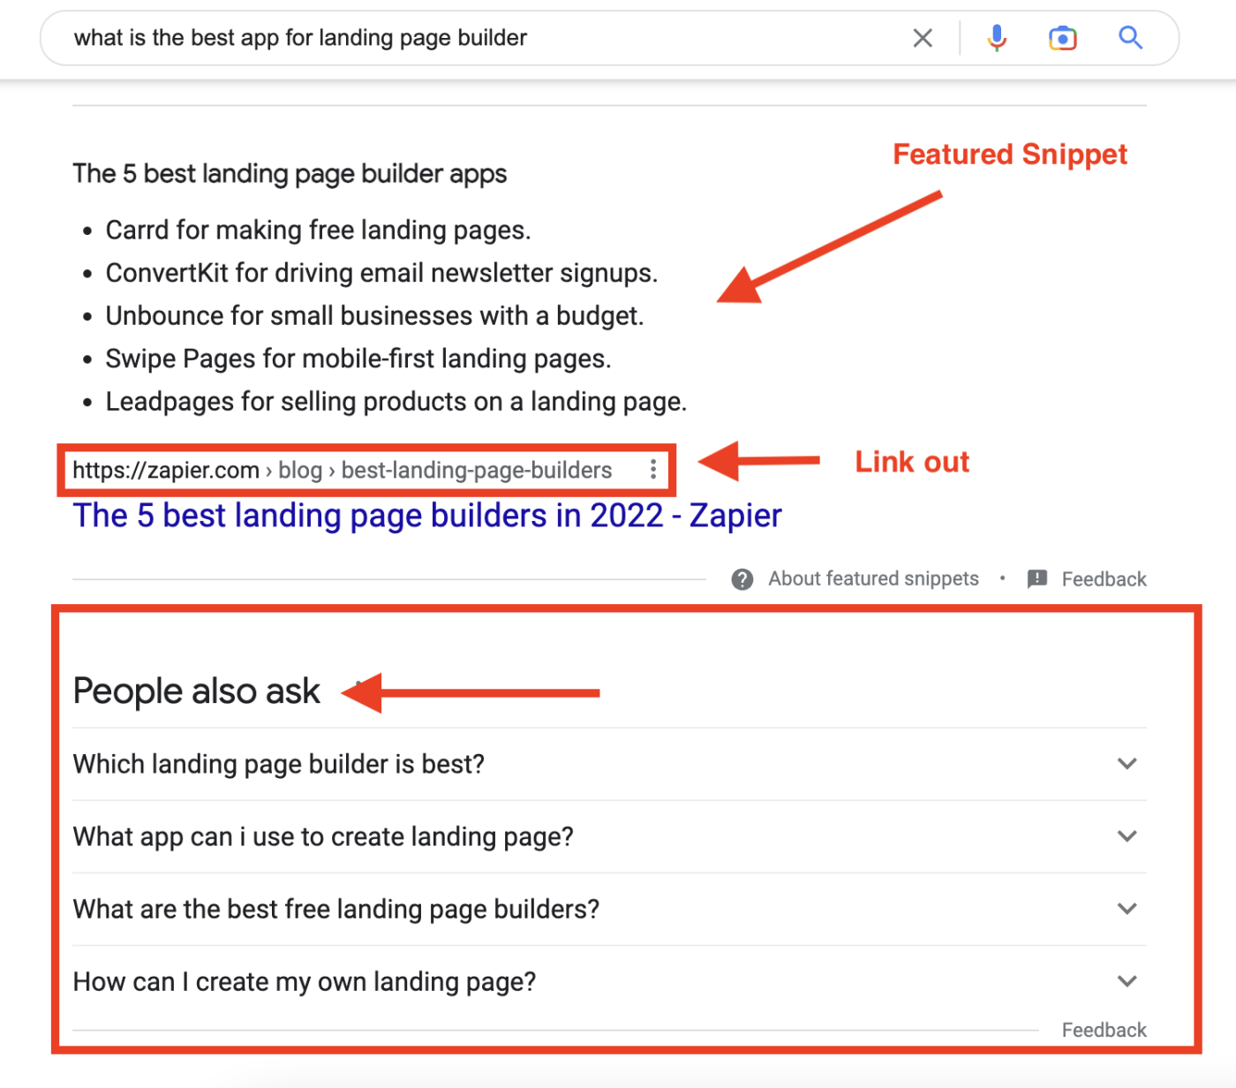1236x1088 pixels.
Task: Select 'Leadpages for selling products on a landing page.'
Action: click(396, 402)
